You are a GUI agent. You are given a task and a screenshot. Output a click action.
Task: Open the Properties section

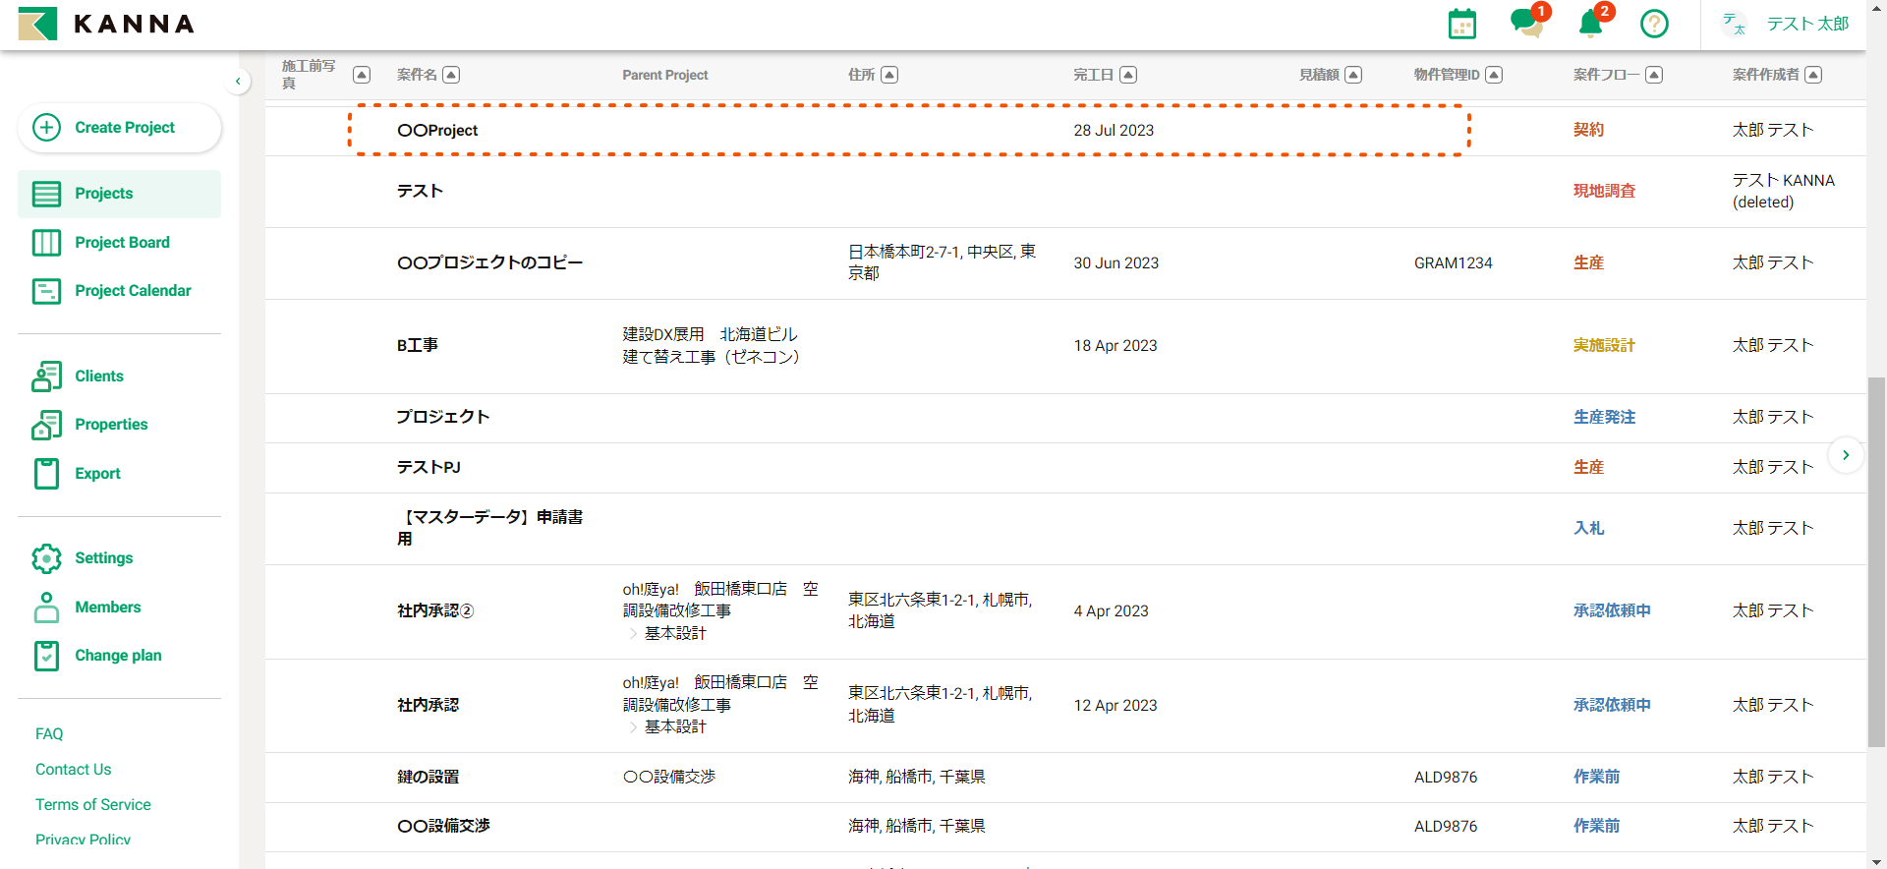(x=111, y=425)
